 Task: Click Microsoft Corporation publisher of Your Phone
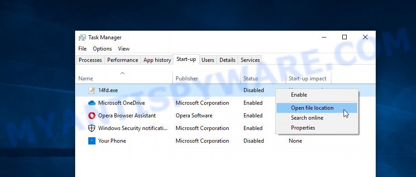pos(202,141)
